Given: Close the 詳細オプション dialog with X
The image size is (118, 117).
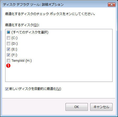Looking at the screenshot, I should [x=112, y=5].
